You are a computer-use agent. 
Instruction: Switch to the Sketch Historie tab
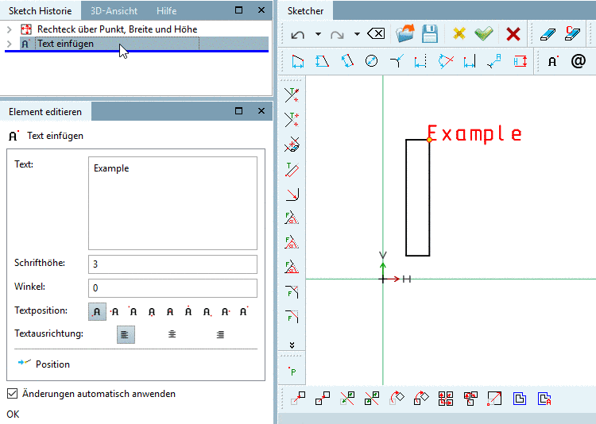(40, 10)
